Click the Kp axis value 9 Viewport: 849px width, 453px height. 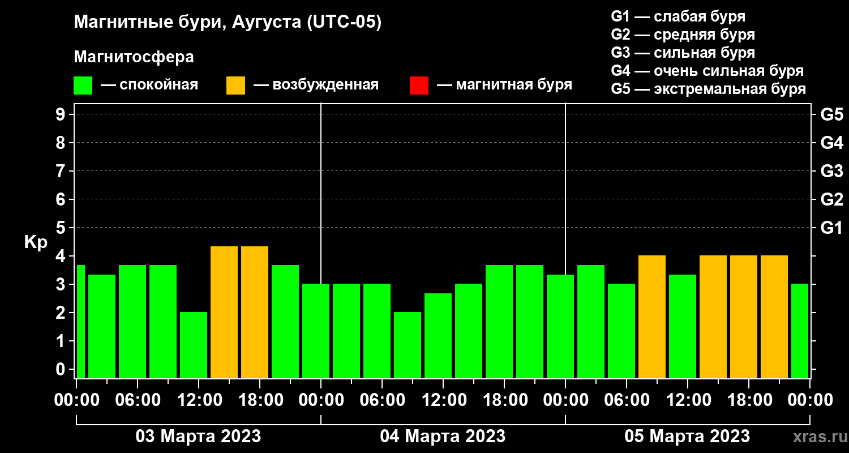[62, 114]
